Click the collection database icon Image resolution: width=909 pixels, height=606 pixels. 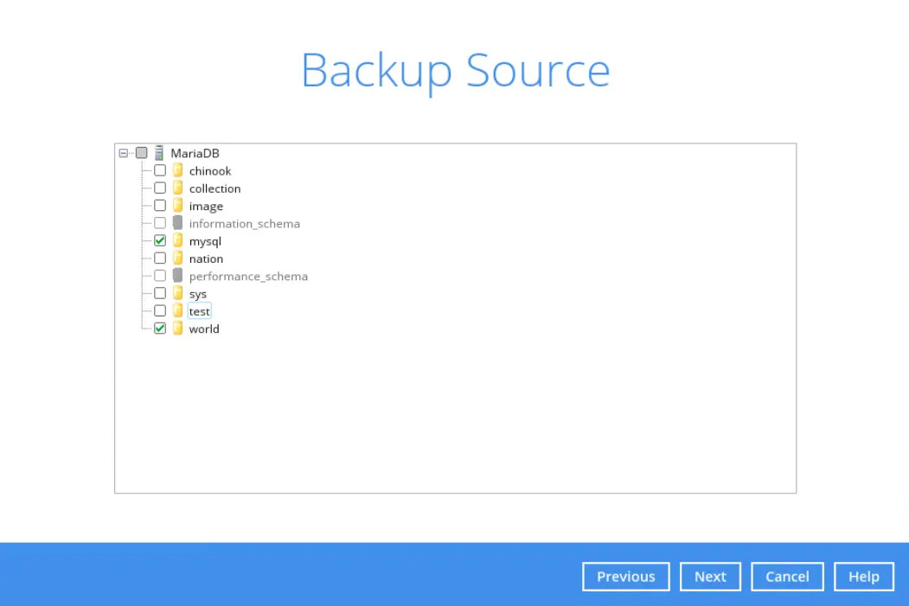click(x=178, y=188)
